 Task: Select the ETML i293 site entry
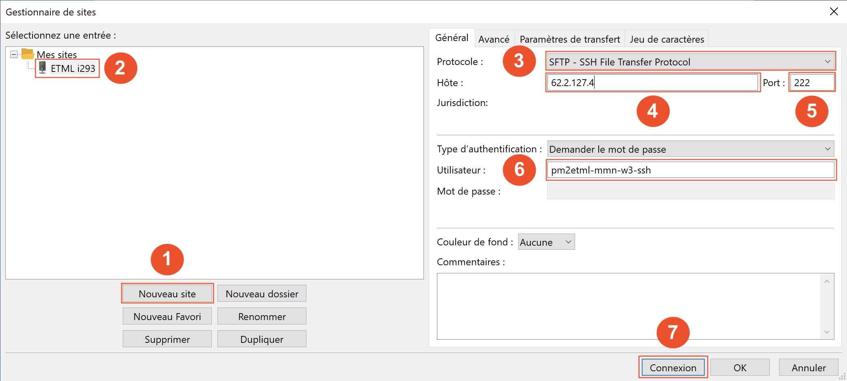[x=73, y=68]
